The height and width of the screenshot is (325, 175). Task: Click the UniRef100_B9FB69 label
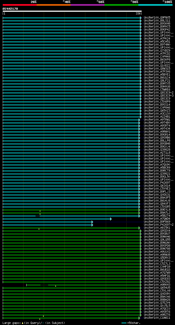pyautogui.click(x=157, y=222)
